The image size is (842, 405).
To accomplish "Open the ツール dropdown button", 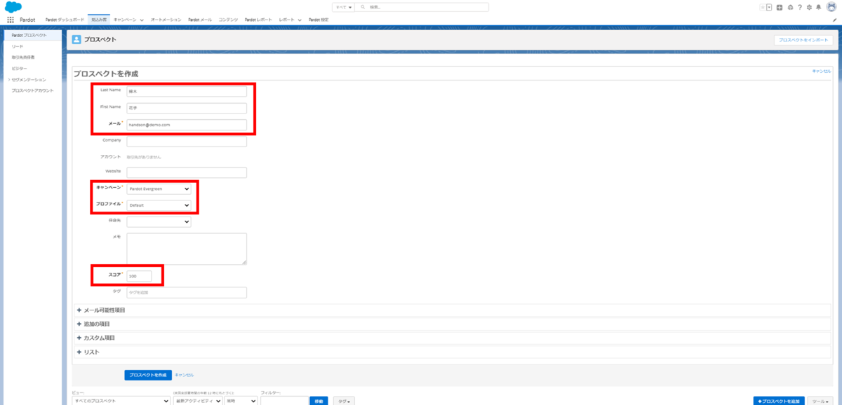I will 820,401.
